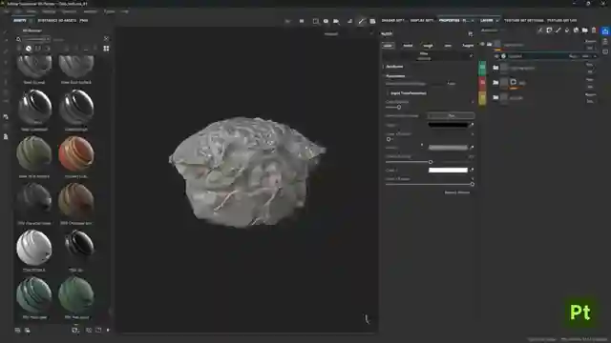Viewport: 611px width, 343px height.
Task: Click the add paint layer brush icon
Action: tap(558, 30)
